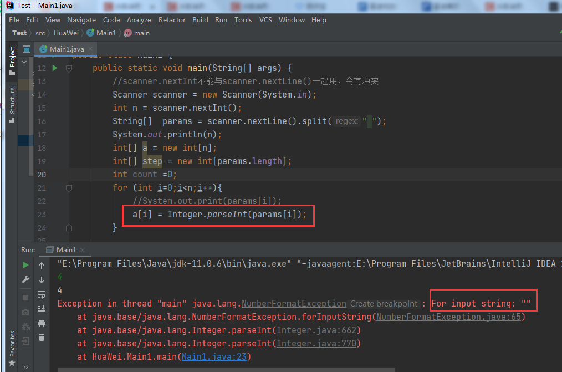562x372 pixels.
Task: Collapse the for loop at line 21
Action: (69, 188)
